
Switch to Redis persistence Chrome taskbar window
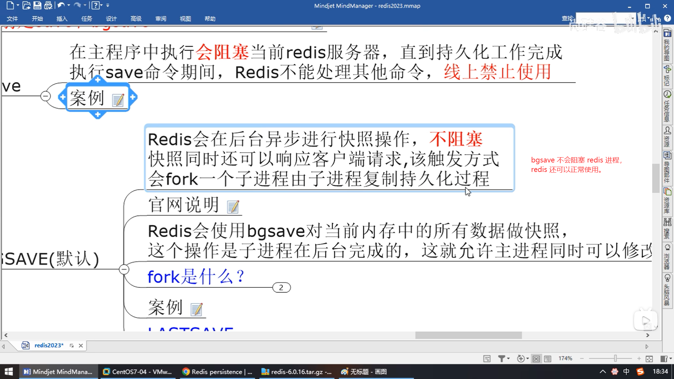218,372
